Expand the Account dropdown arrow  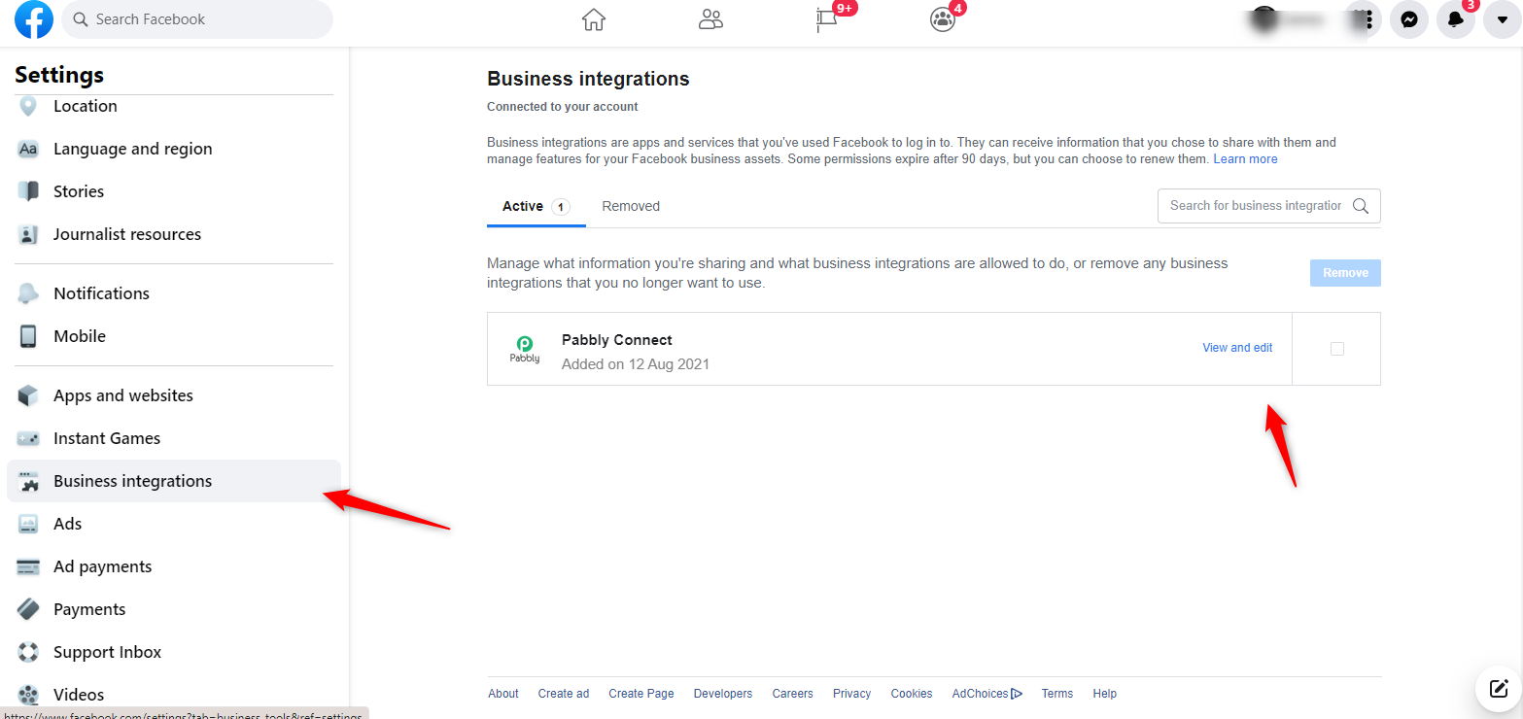(x=1502, y=19)
